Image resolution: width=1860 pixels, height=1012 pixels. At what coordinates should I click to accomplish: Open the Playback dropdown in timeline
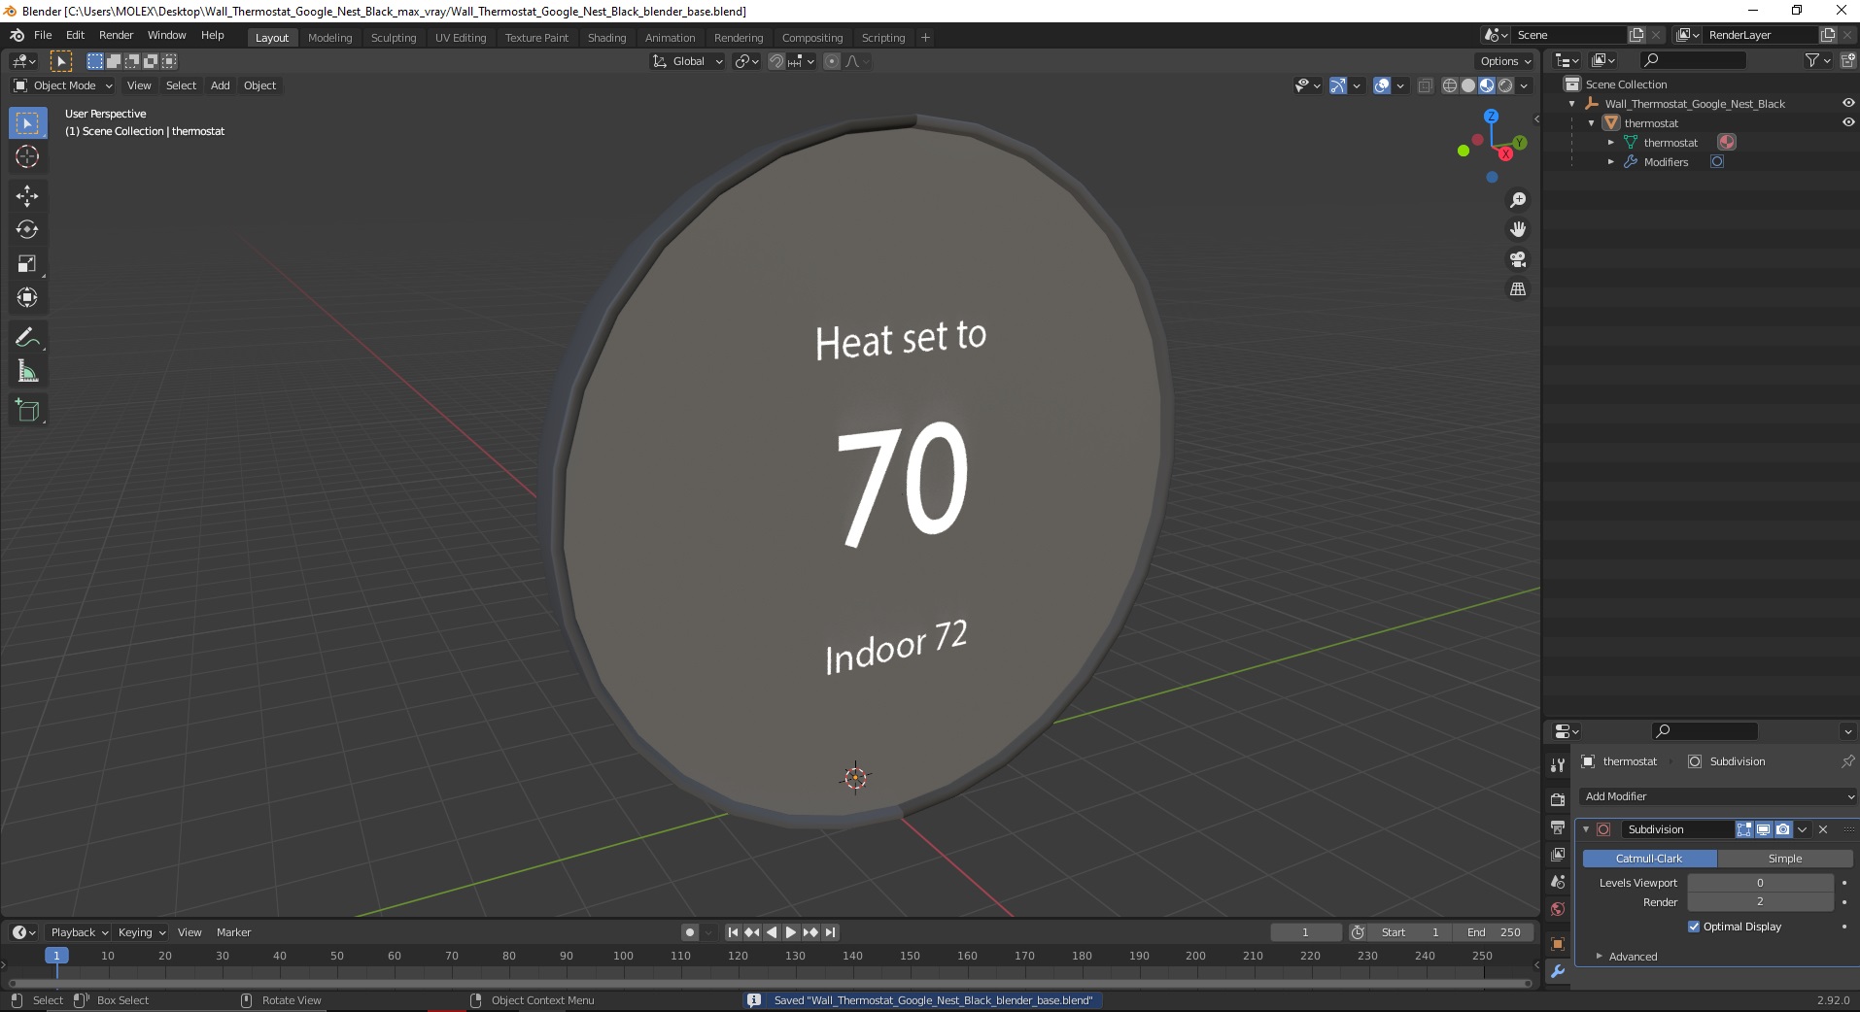pyautogui.click(x=79, y=932)
